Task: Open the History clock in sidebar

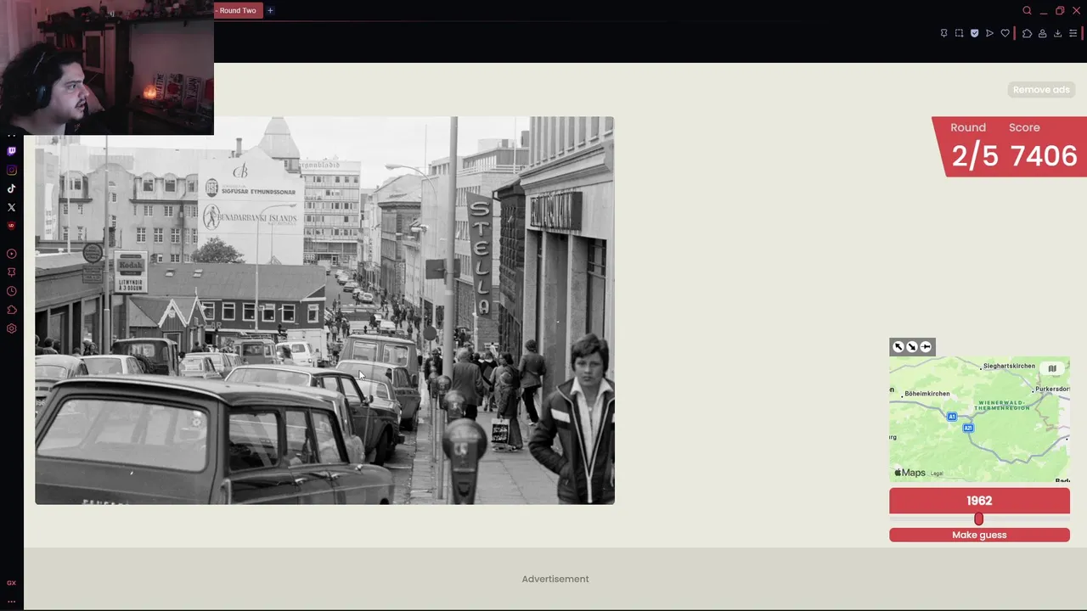Action: click(x=11, y=291)
